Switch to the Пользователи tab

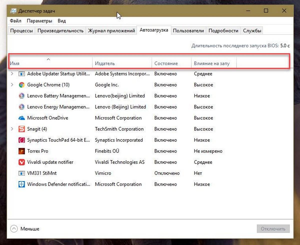point(188,31)
